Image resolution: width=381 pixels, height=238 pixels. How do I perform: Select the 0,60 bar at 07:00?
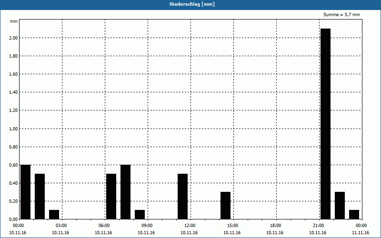pos(126,192)
